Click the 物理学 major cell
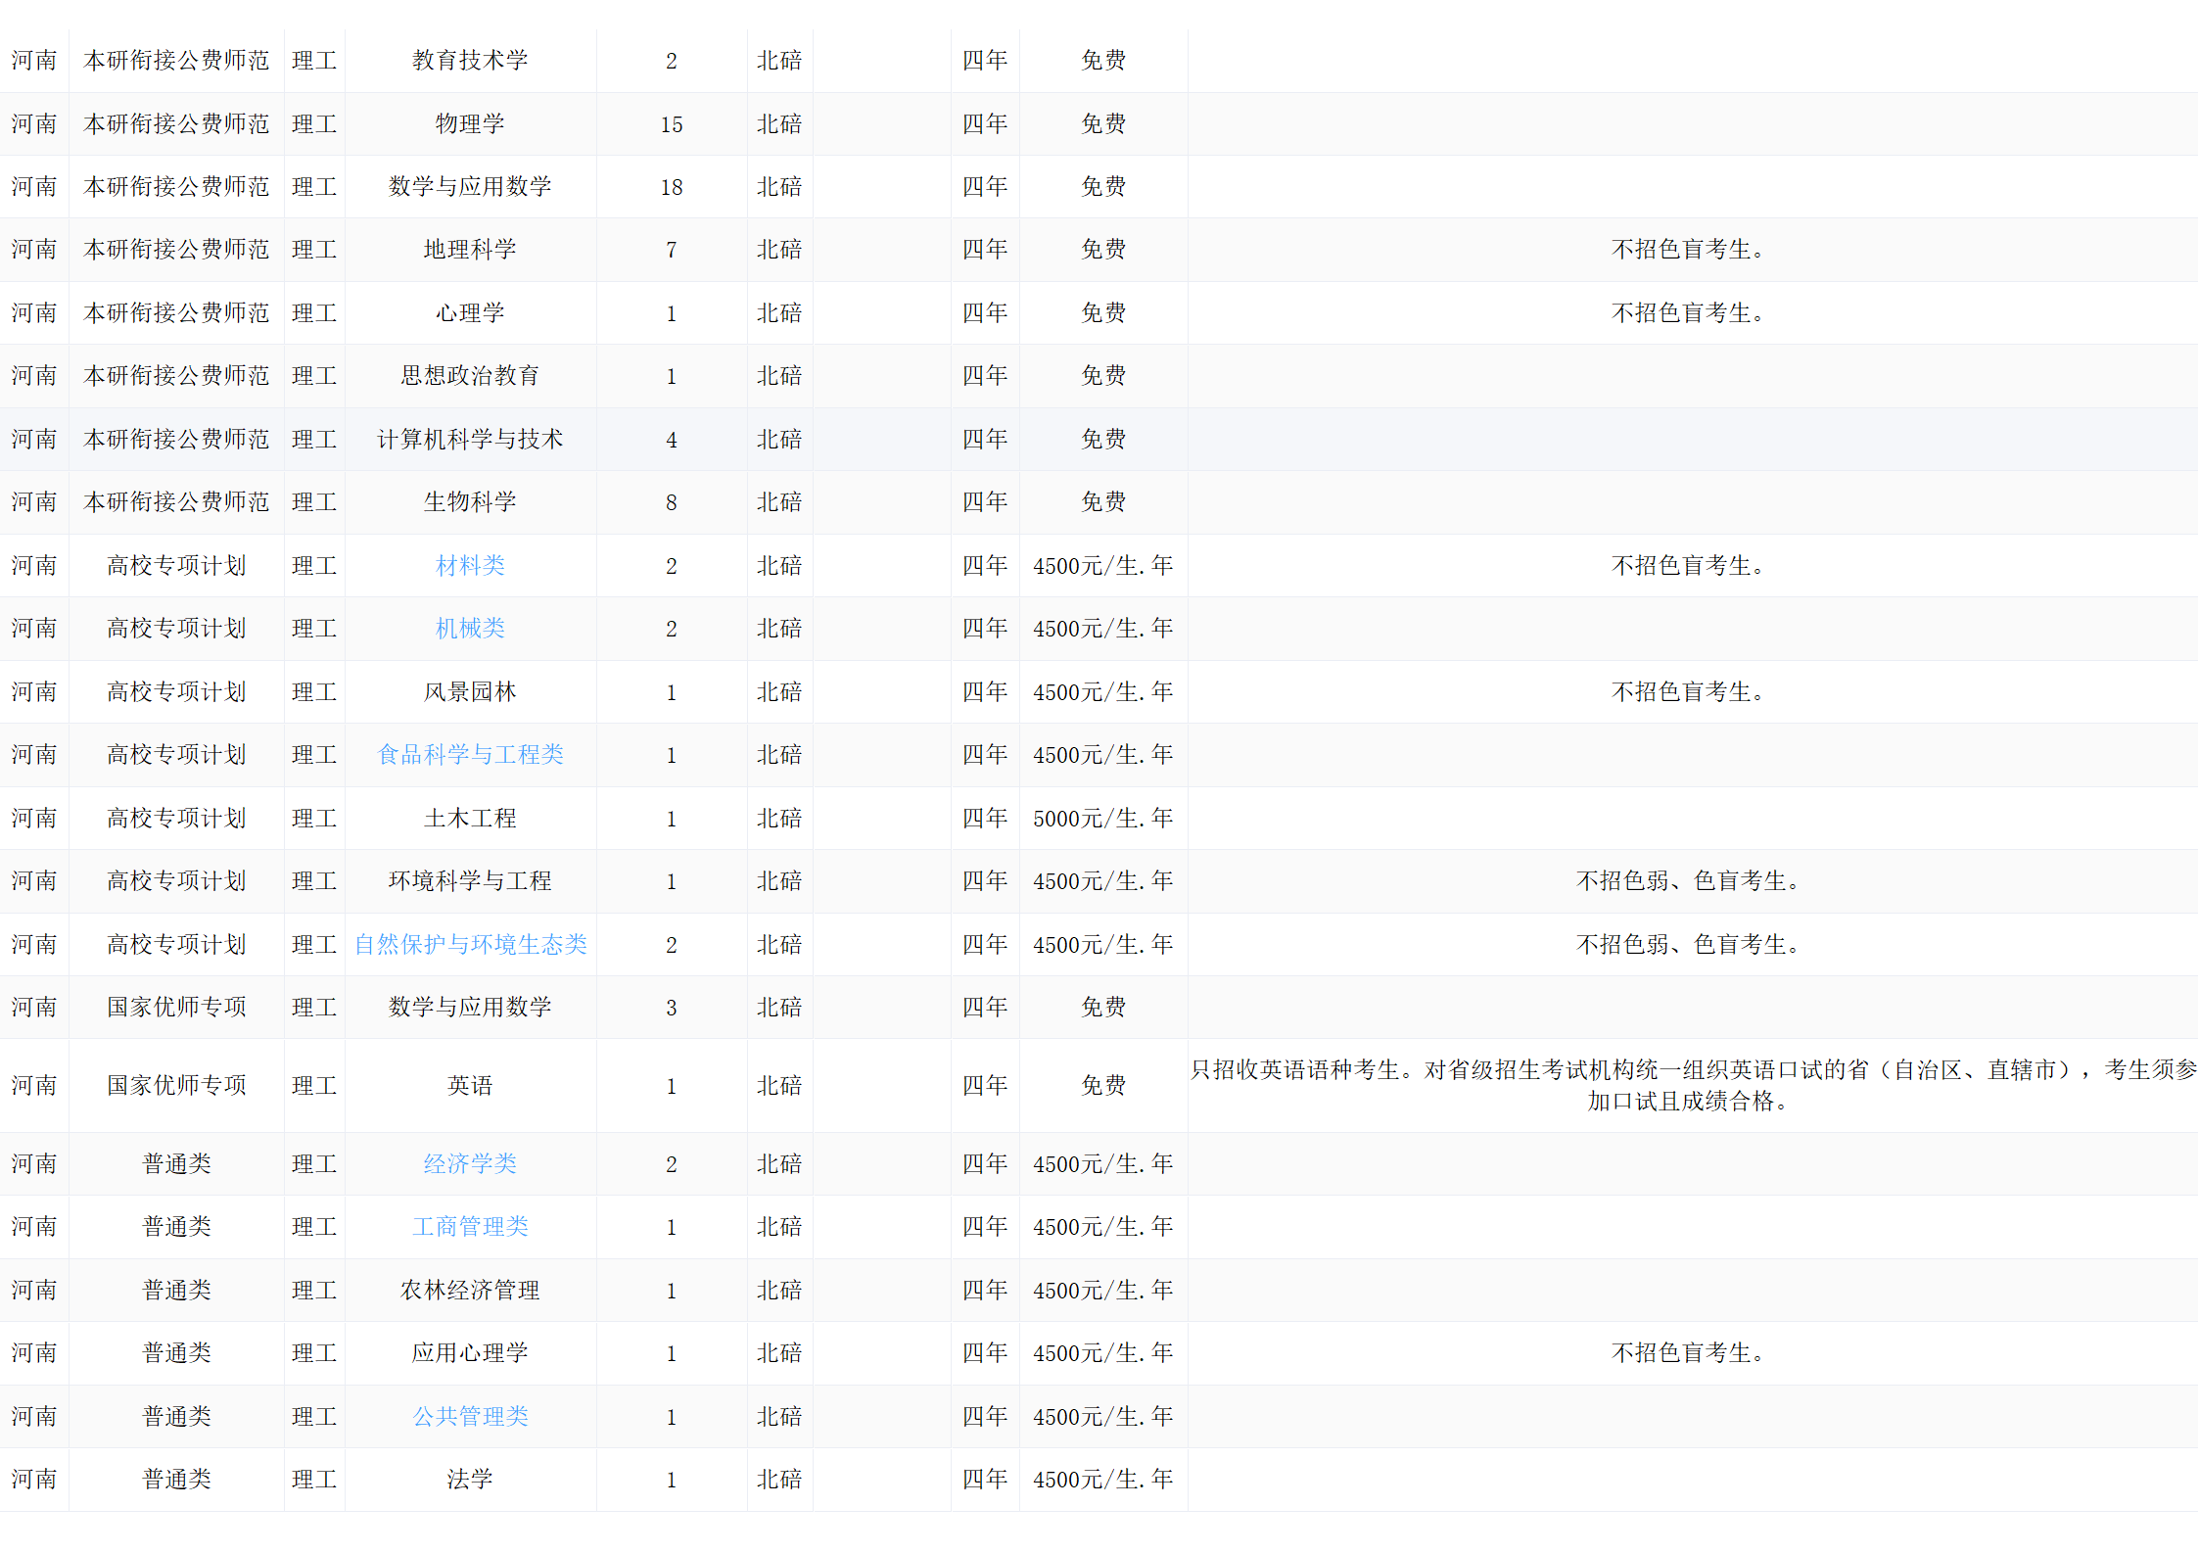Screen dimensions: 2198x1554 tap(470, 123)
